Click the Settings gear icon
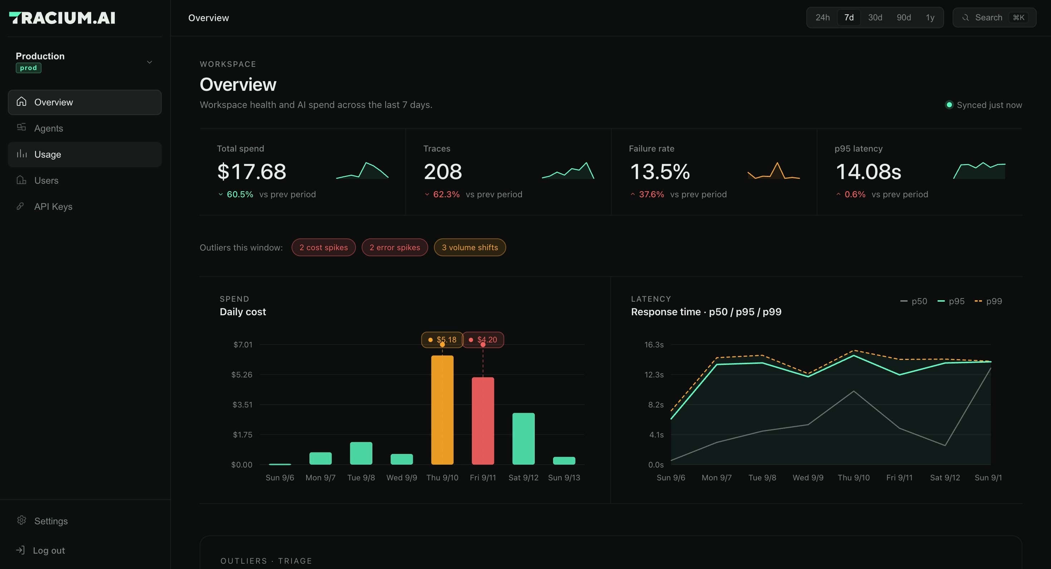The width and height of the screenshot is (1051, 569). [21, 520]
